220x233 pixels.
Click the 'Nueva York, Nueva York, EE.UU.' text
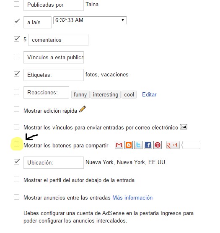[x=126, y=162]
